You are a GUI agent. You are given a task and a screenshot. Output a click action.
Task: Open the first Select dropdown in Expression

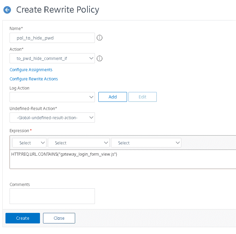click(x=29, y=143)
